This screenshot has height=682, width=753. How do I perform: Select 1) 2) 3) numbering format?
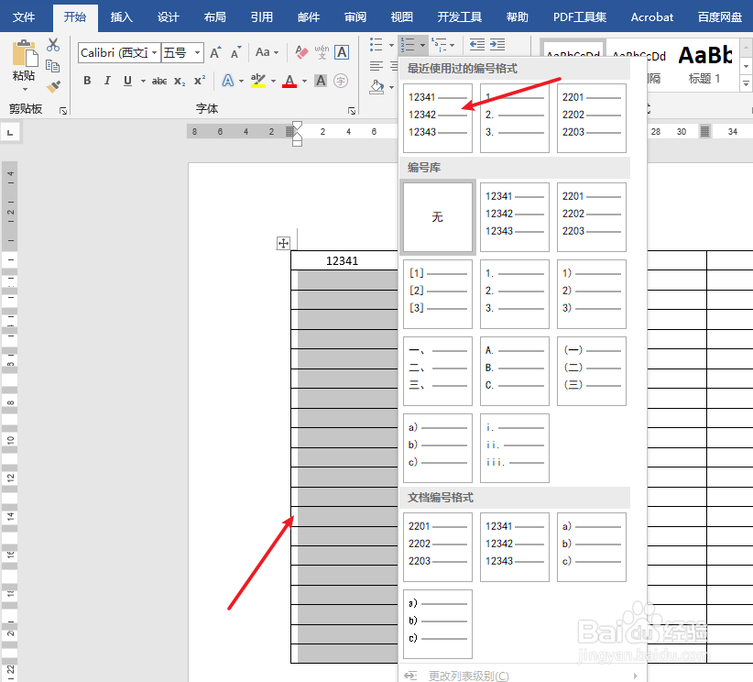point(591,294)
